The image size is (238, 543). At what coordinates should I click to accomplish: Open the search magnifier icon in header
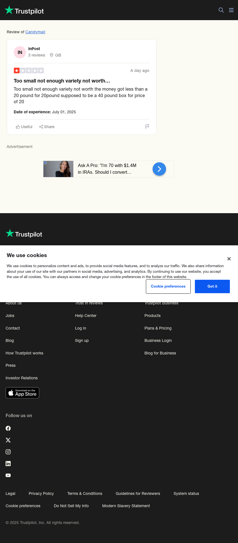221,10
